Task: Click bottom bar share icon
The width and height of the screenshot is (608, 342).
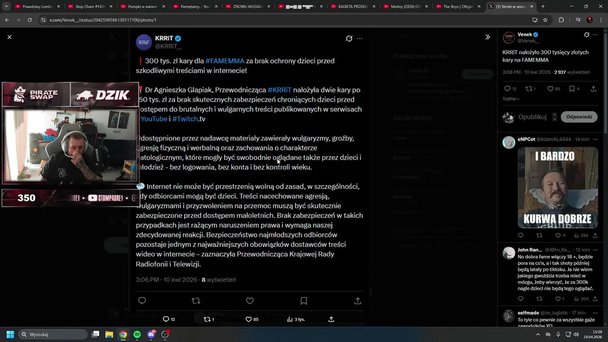Action: [x=331, y=319]
